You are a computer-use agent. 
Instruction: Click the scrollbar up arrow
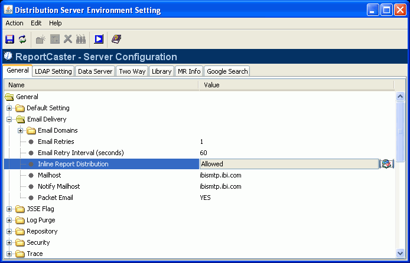400,96
